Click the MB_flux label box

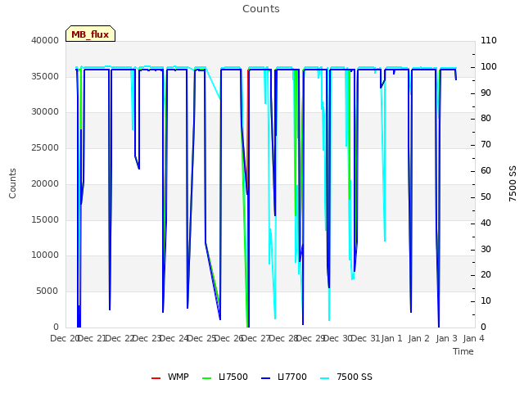pos(90,34)
